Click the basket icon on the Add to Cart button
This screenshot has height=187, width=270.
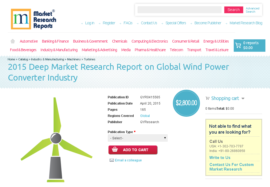(115, 150)
